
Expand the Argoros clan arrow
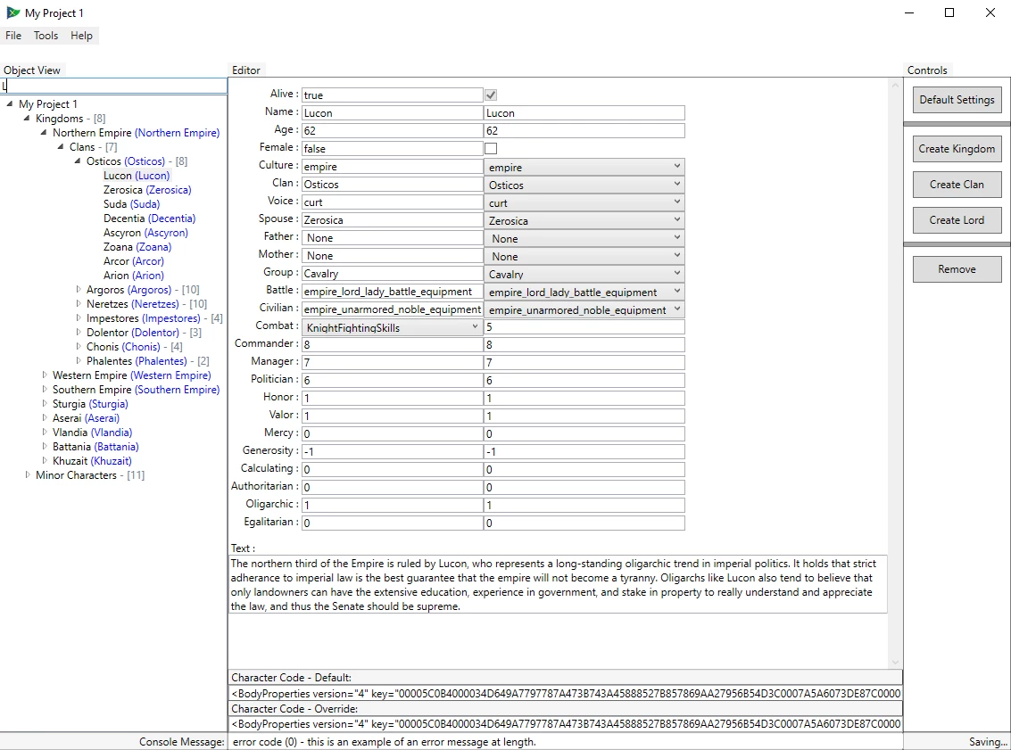[78, 289]
